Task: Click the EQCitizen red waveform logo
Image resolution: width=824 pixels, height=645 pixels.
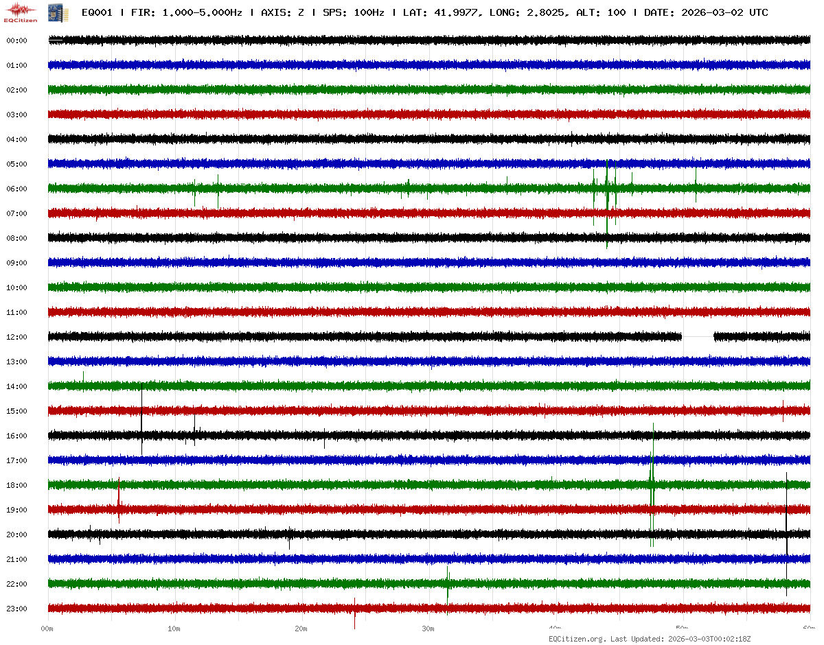Action: coord(21,12)
